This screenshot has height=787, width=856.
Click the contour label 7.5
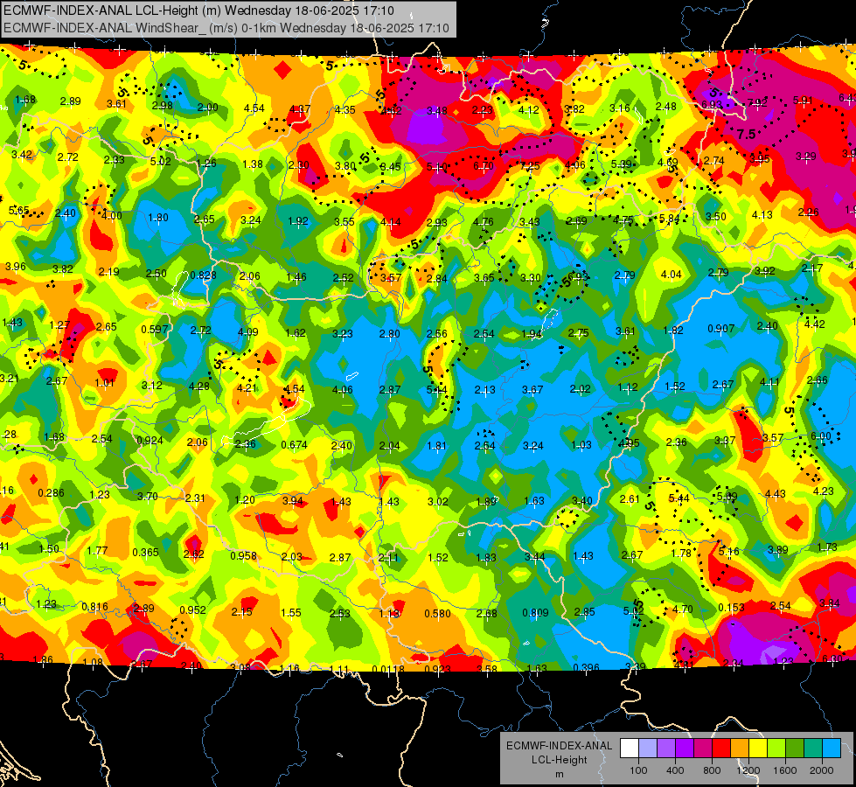(746, 135)
